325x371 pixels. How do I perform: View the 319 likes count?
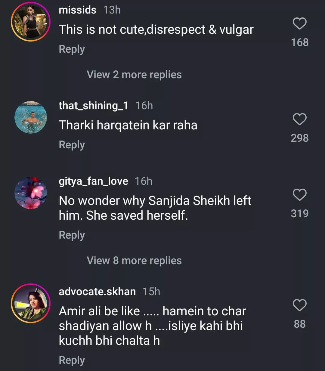click(299, 214)
